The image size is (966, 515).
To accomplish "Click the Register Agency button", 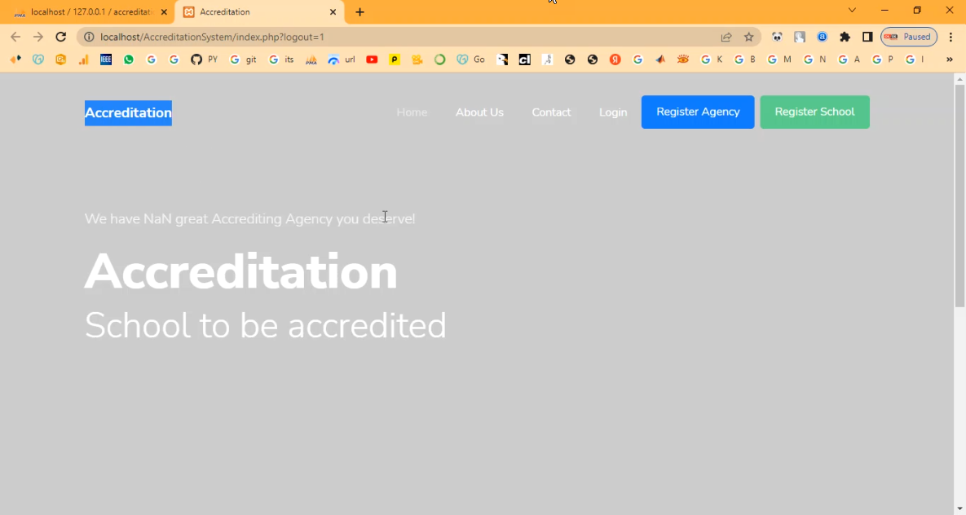I will click(x=698, y=112).
